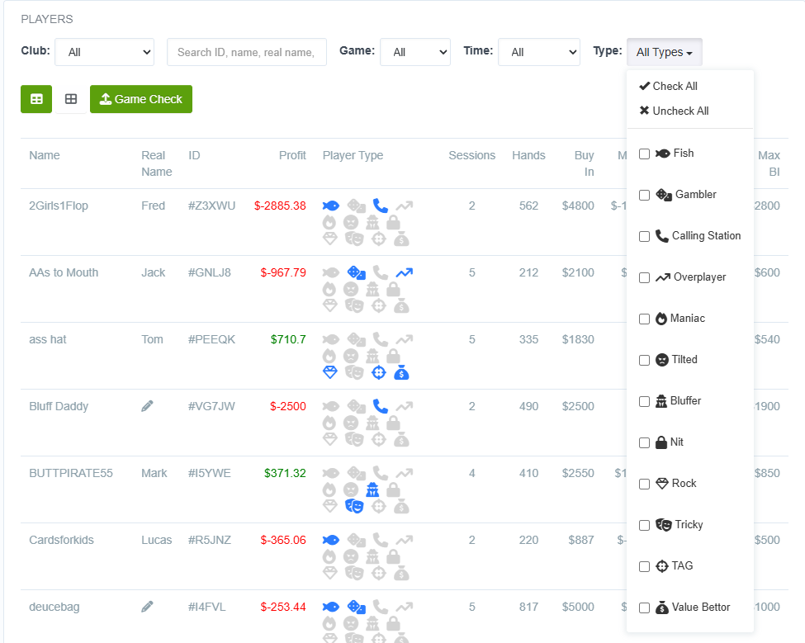Click ID #PEEQK cell

211,339
